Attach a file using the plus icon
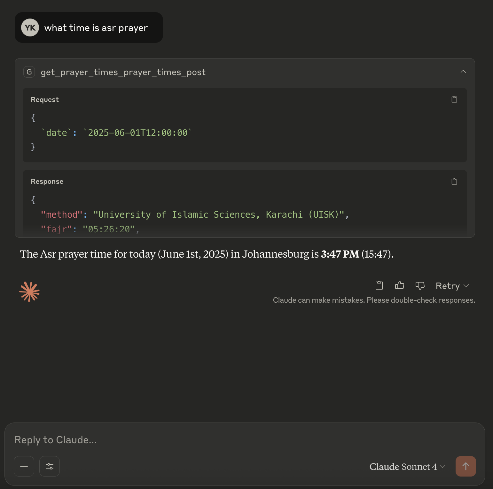This screenshot has width=493, height=489. point(24,466)
